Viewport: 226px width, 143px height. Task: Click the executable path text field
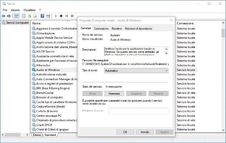point(125,64)
